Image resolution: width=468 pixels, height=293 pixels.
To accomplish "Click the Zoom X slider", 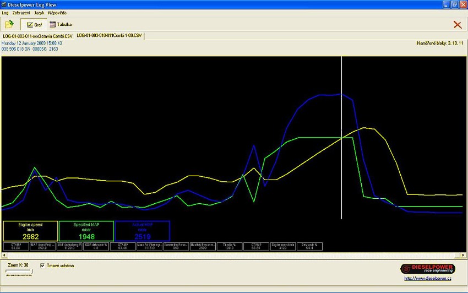I will pyautogui.click(x=18, y=271).
